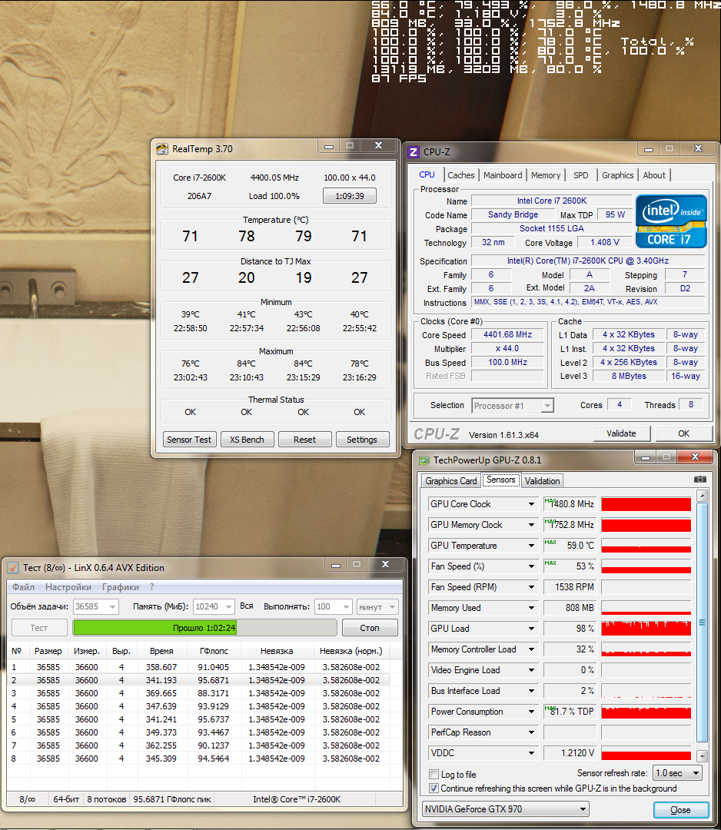Click the LinX title bar app icon
Screen dimensions: 721x830
pyautogui.click(x=13, y=568)
